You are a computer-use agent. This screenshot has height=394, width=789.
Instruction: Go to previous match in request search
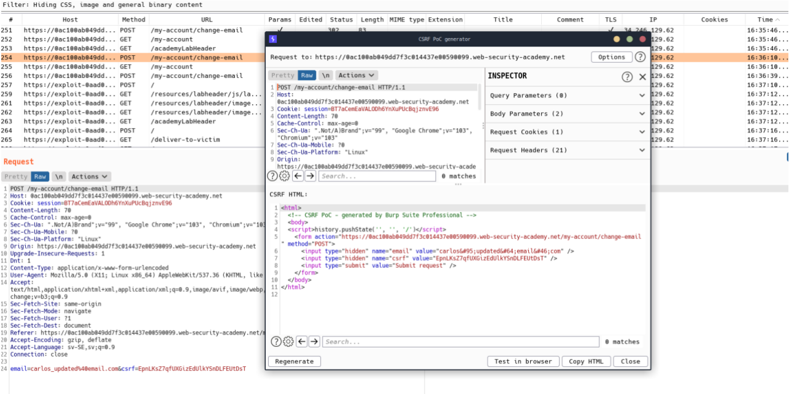pyautogui.click(x=298, y=176)
